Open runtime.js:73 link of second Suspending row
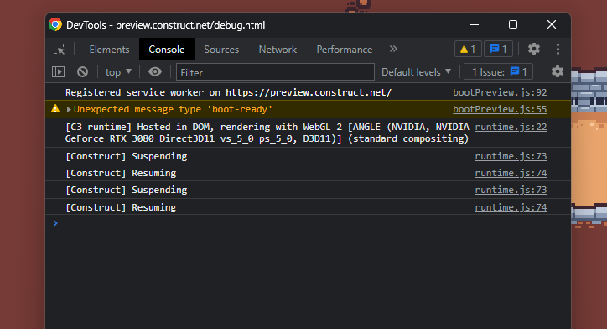The height and width of the screenshot is (329, 607). (511, 190)
